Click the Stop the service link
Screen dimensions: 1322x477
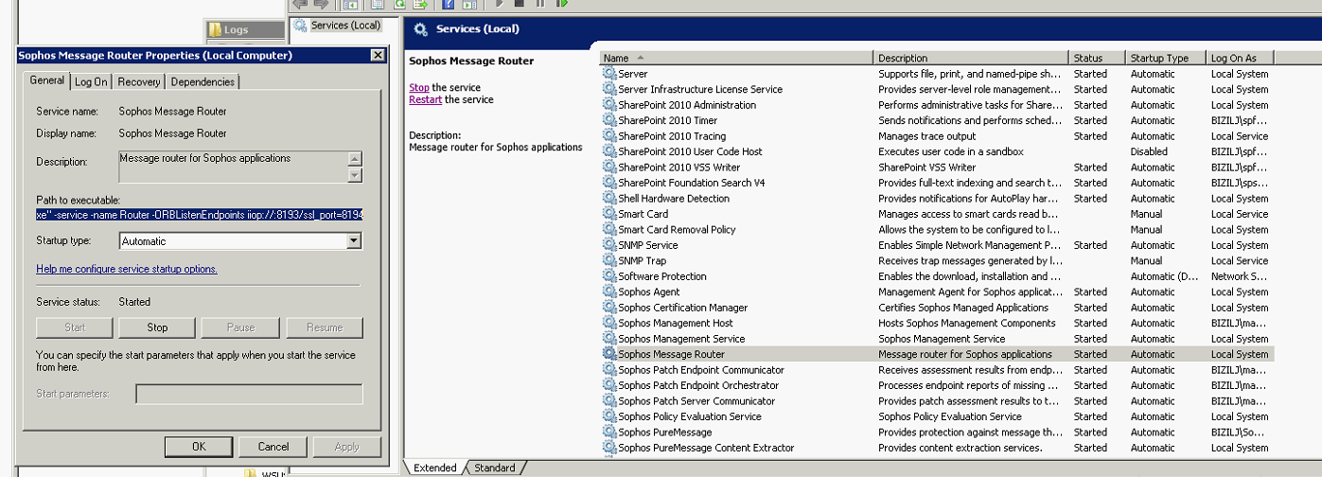pos(419,87)
